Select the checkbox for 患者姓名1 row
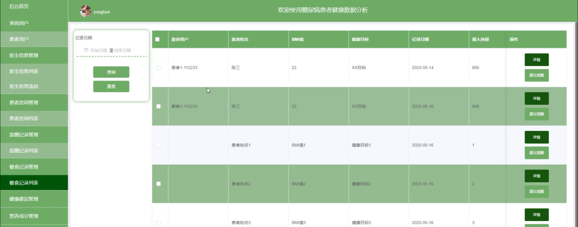The image size is (578, 227). [158, 145]
